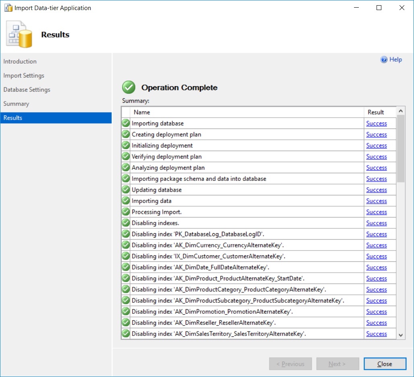Open Success link for Updating database
Screen dimensions: 414x377
pos(377,190)
